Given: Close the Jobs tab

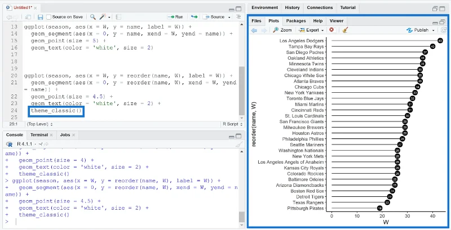Looking at the screenshot, I should click(x=73, y=135).
